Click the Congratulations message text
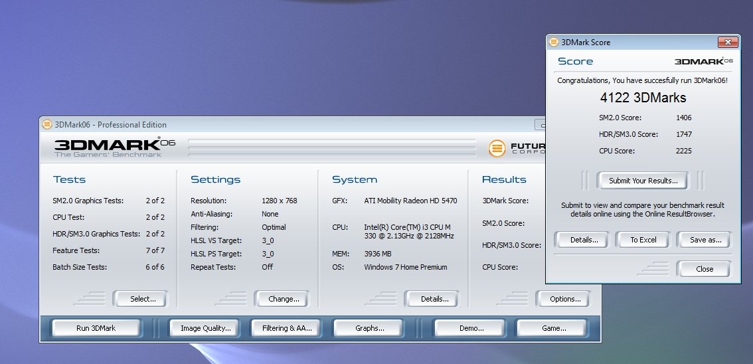 pyautogui.click(x=642, y=80)
